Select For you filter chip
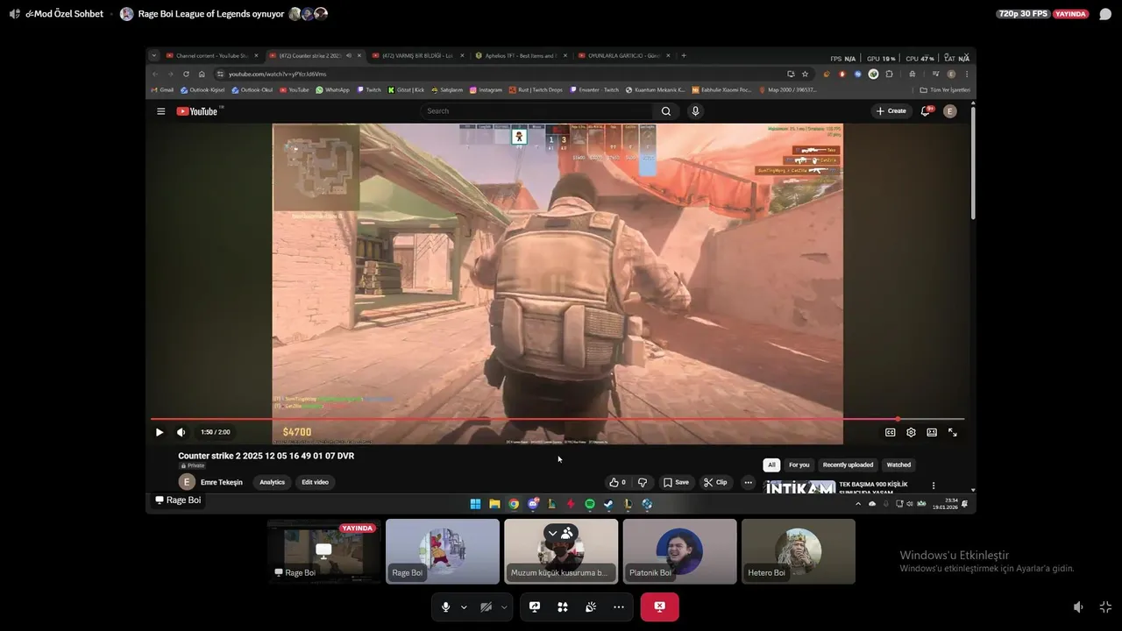Viewport: 1122px width, 631px height. click(799, 465)
